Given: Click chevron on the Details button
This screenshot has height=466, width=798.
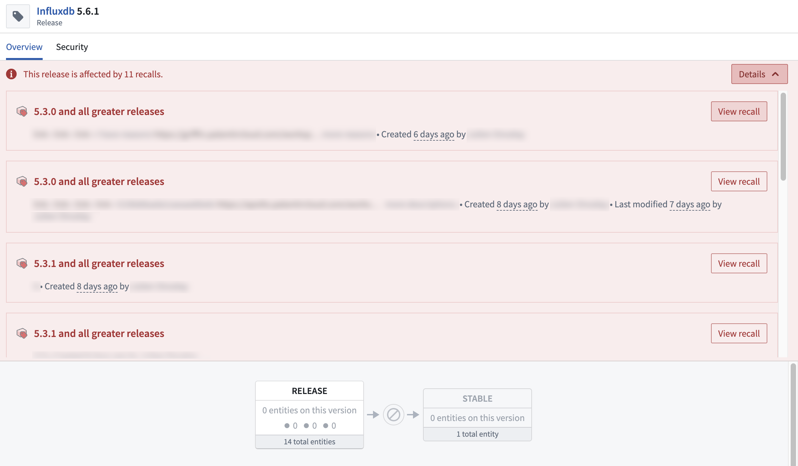Looking at the screenshot, I should 775,74.
